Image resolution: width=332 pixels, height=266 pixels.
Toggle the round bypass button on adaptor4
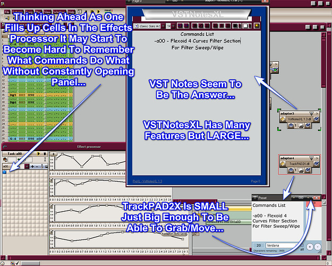click(291, 170)
